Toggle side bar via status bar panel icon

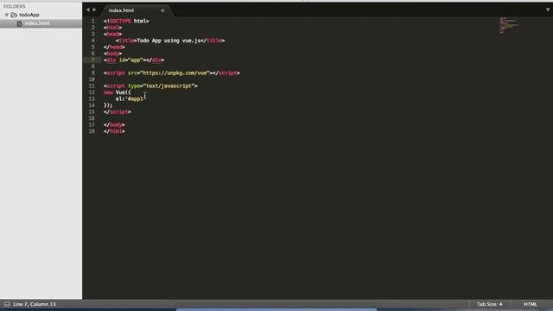(7, 304)
